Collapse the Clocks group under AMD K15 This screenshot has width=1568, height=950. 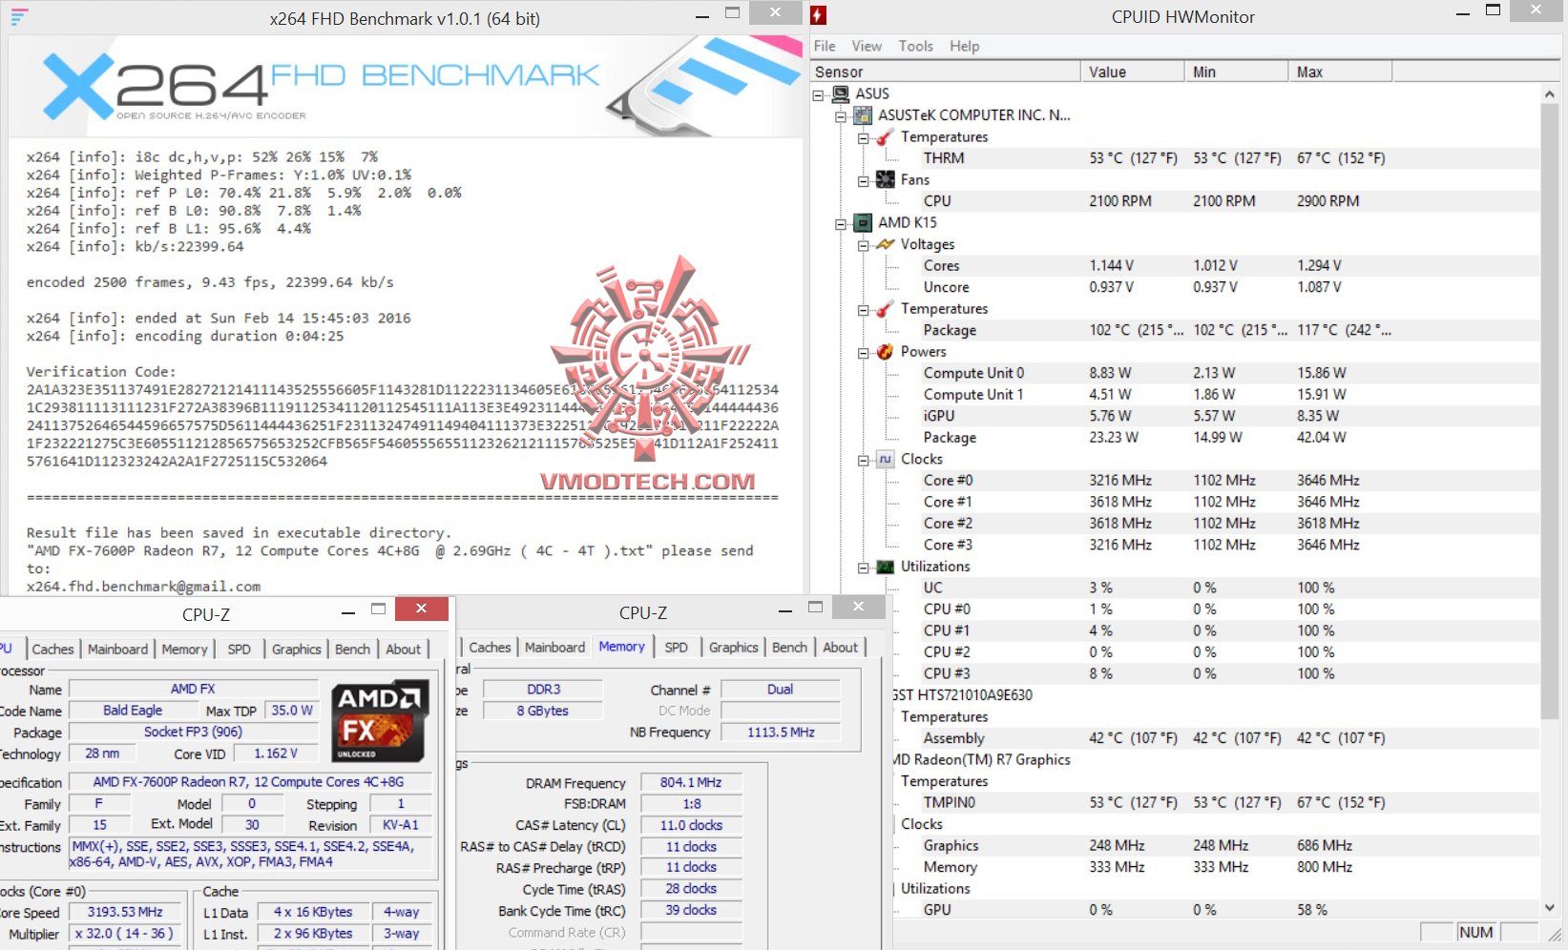click(x=863, y=460)
